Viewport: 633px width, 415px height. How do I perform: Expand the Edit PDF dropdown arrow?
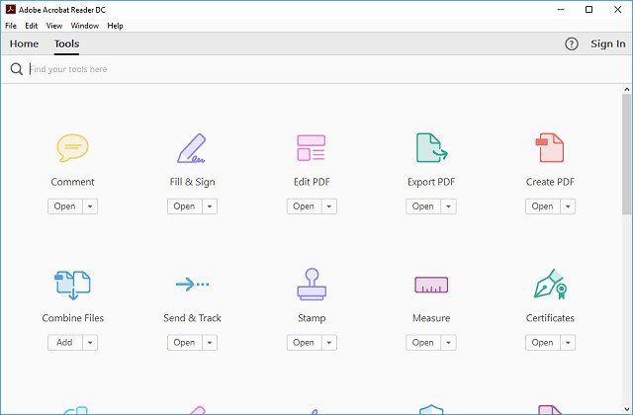329,207
